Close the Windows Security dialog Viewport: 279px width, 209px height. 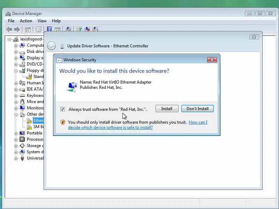click(212, 60)
